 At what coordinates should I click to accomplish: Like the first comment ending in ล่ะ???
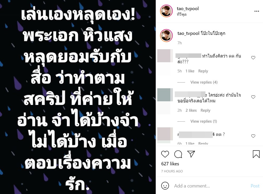(x=253, y=58)
